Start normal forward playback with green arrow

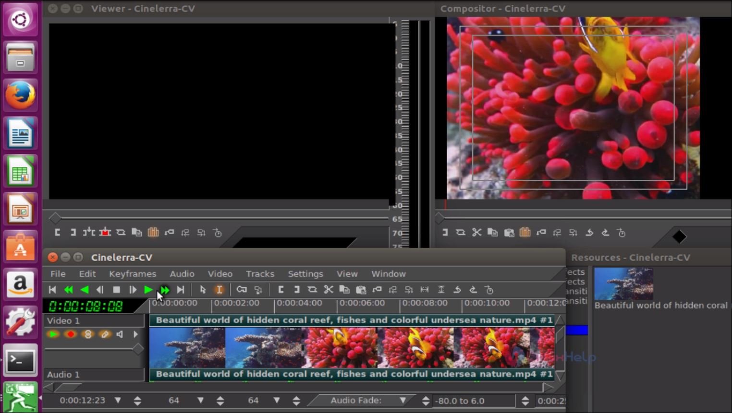pos(148,290)
